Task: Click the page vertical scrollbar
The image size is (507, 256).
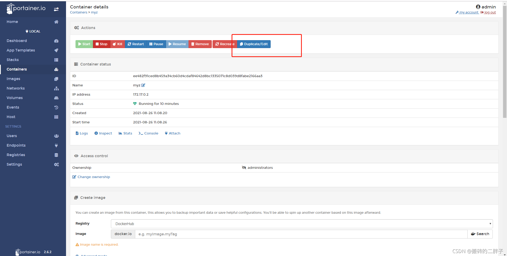Action: 505,62
